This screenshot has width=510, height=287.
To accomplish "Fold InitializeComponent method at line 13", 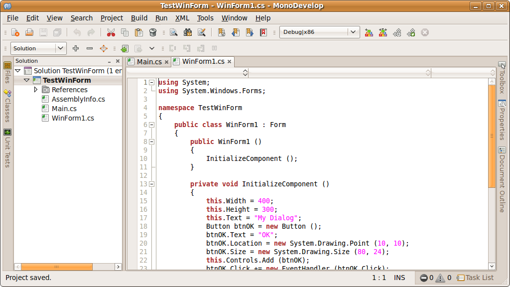I will 151,184.
